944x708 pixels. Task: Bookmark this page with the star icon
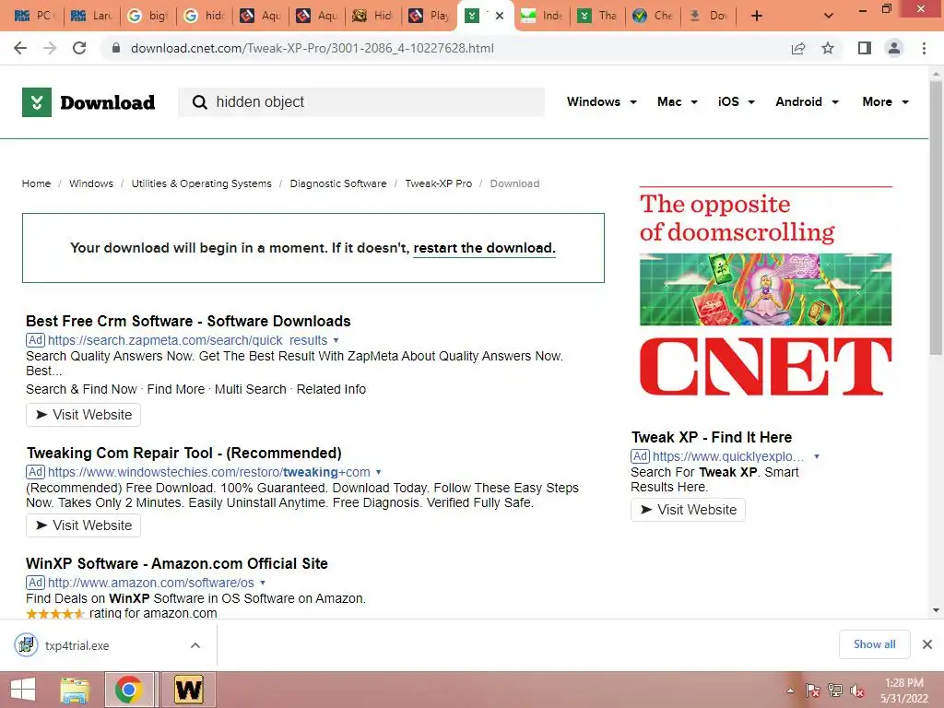(828, 48)
